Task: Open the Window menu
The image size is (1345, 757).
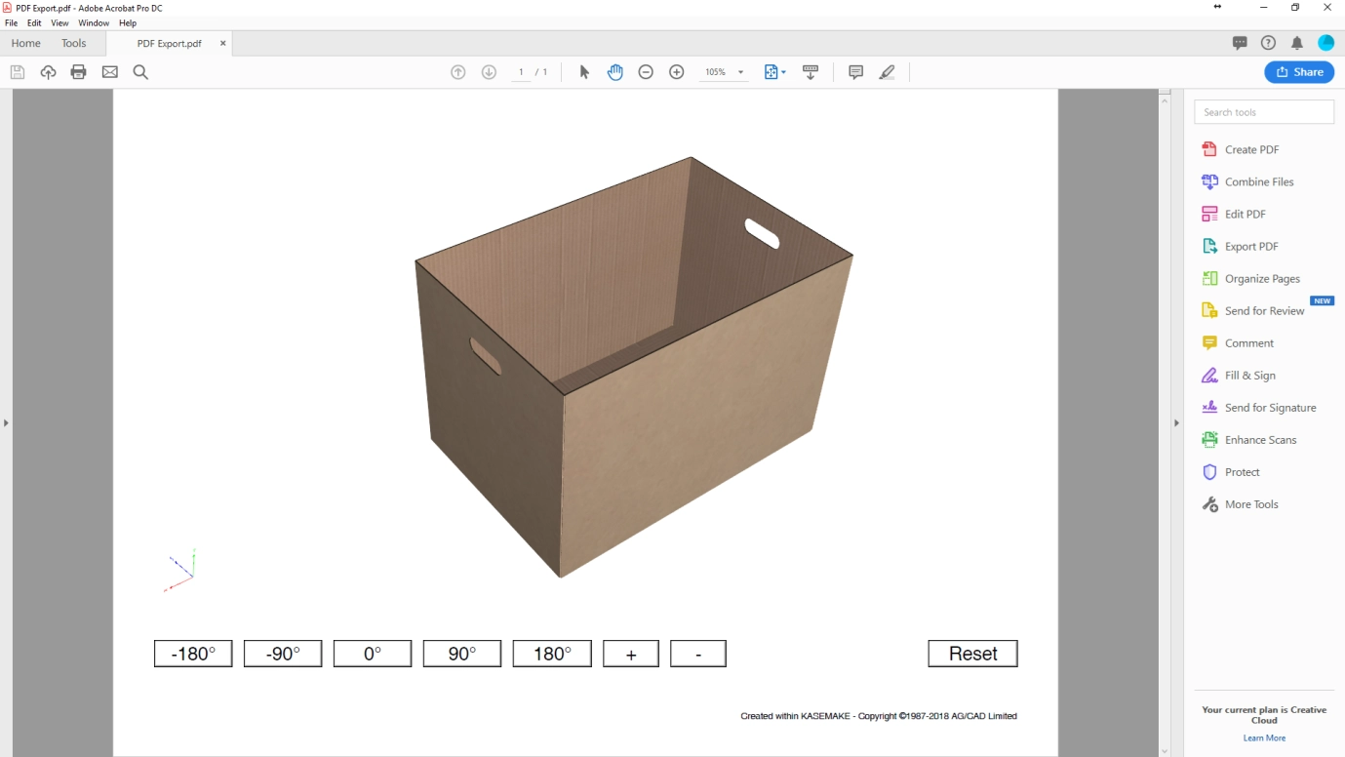Action: click(x=94, y=22)
